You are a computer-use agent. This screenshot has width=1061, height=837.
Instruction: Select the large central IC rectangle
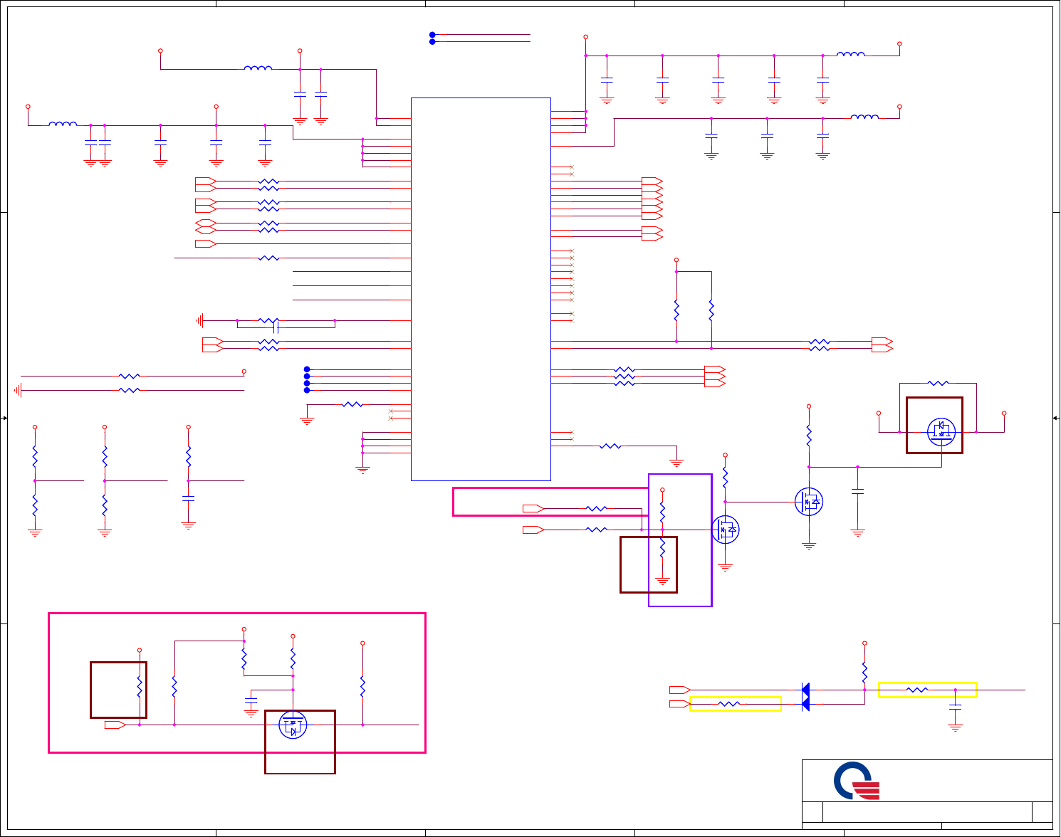481,289
